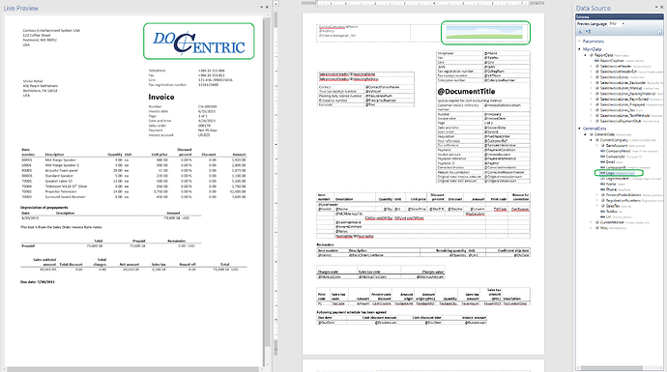Click the @DocumentTitle field in template

[466, 92]
